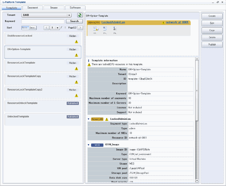Viewport: 226px width, 186px height.
Task: Collapse the KVM_Image details section
Action: pyautogui.click(x=88, y=145)
